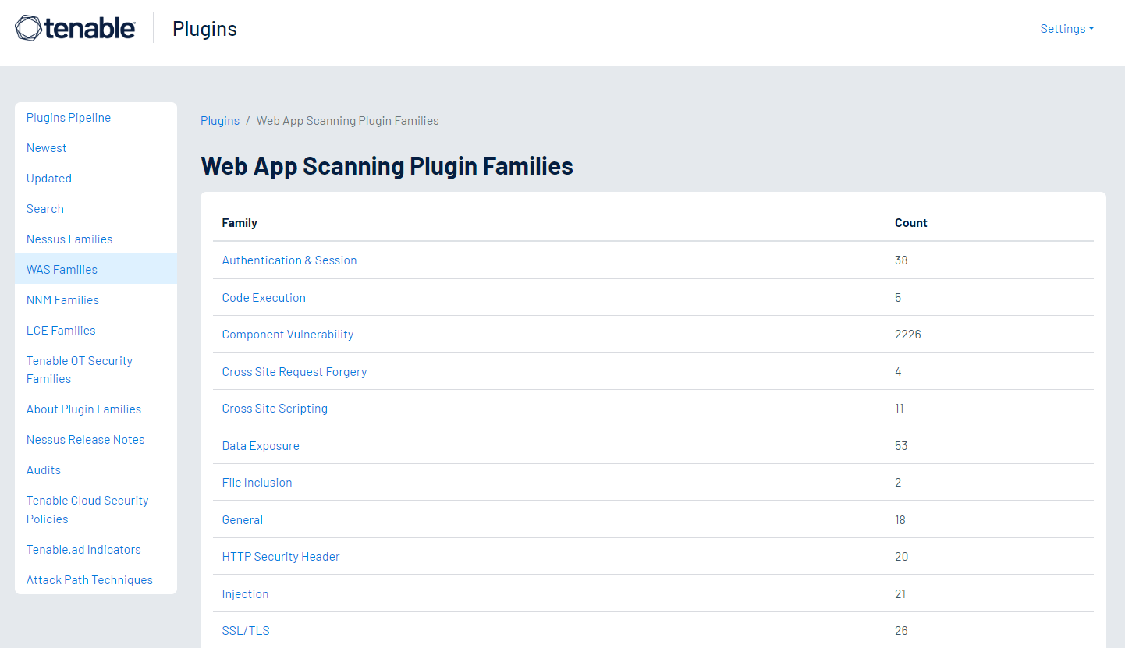The image size is (1125, 648).
Task: Go to the Audits section
Action: (x=43, y=469)
